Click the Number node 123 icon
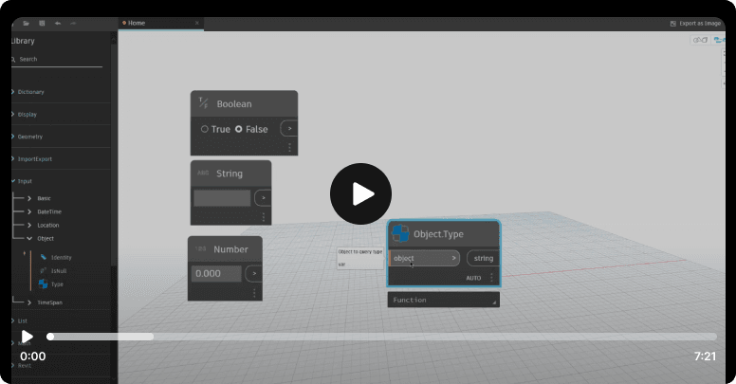 coord(200,248)
